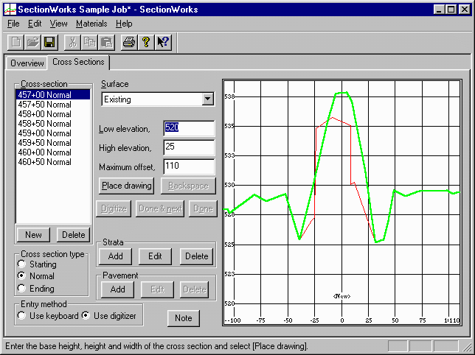Viewport: 475px width, 355px height.
Task: Click the Low elevation input field
Action: coord(189,129)
